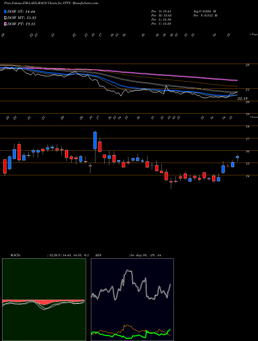This screenshot has width=258, height=341.
Task: Click the blue DOW ST legend swatch
Action: (5, 12)
